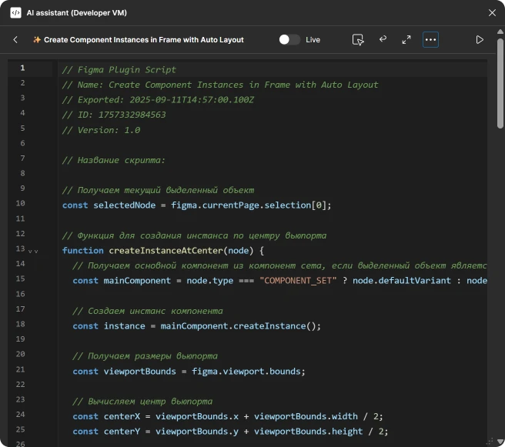505x447 pixels.
Task: Click the select-element cursor icon
Action: (x=358, y=39)
